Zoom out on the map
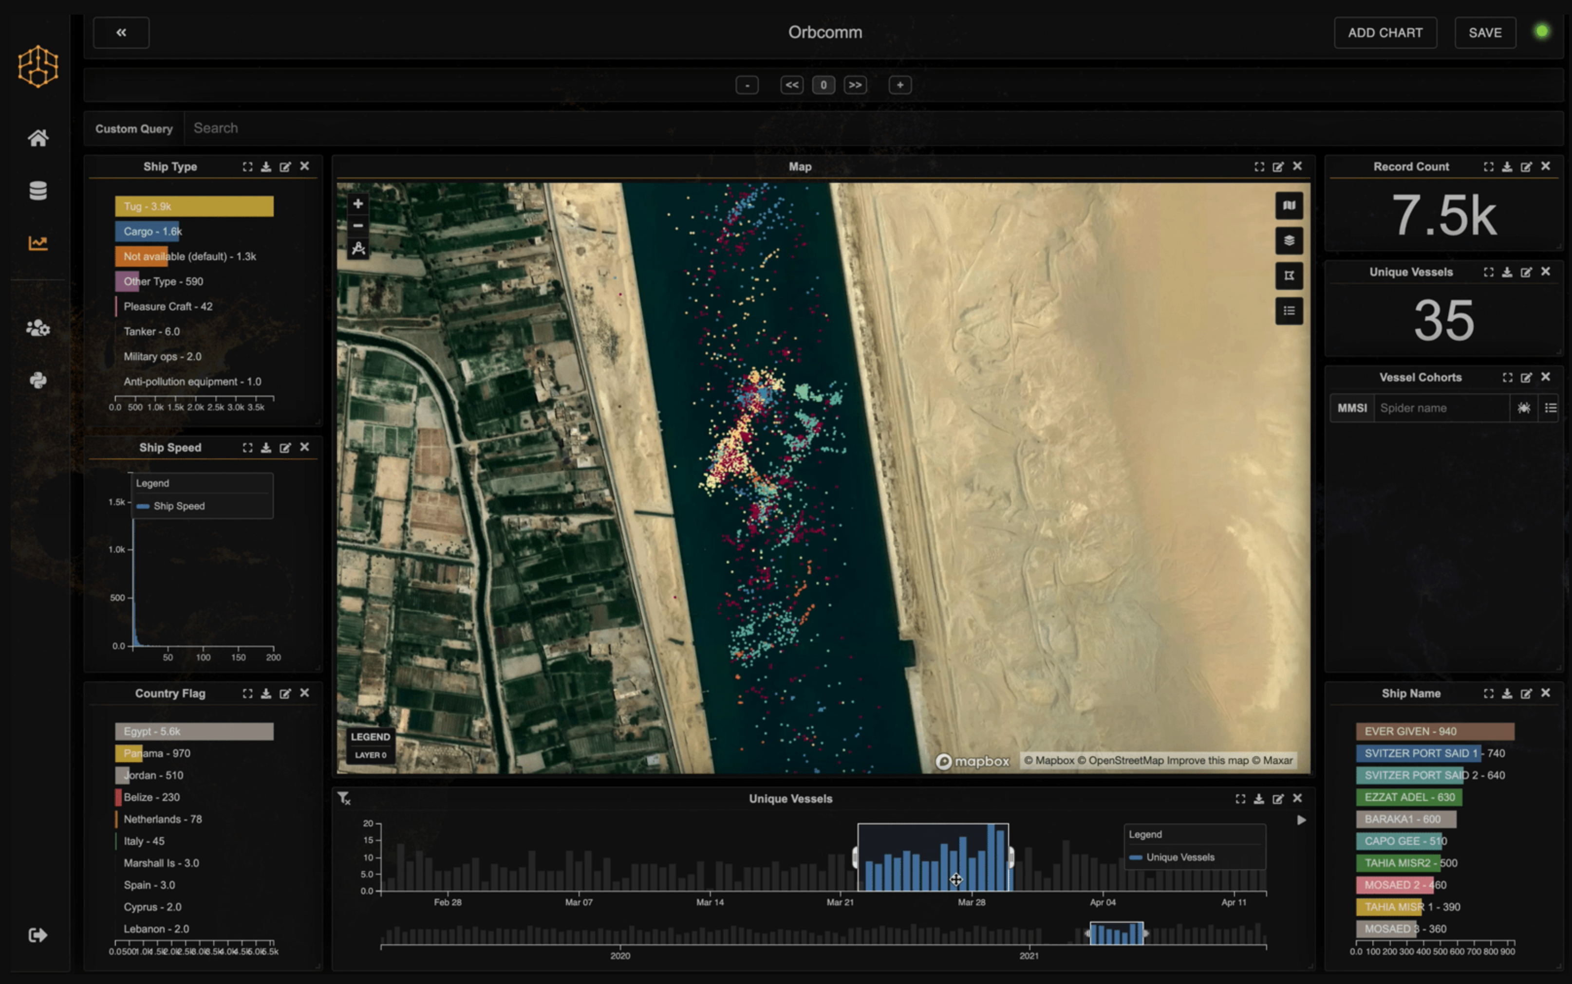 click(358, 225)
